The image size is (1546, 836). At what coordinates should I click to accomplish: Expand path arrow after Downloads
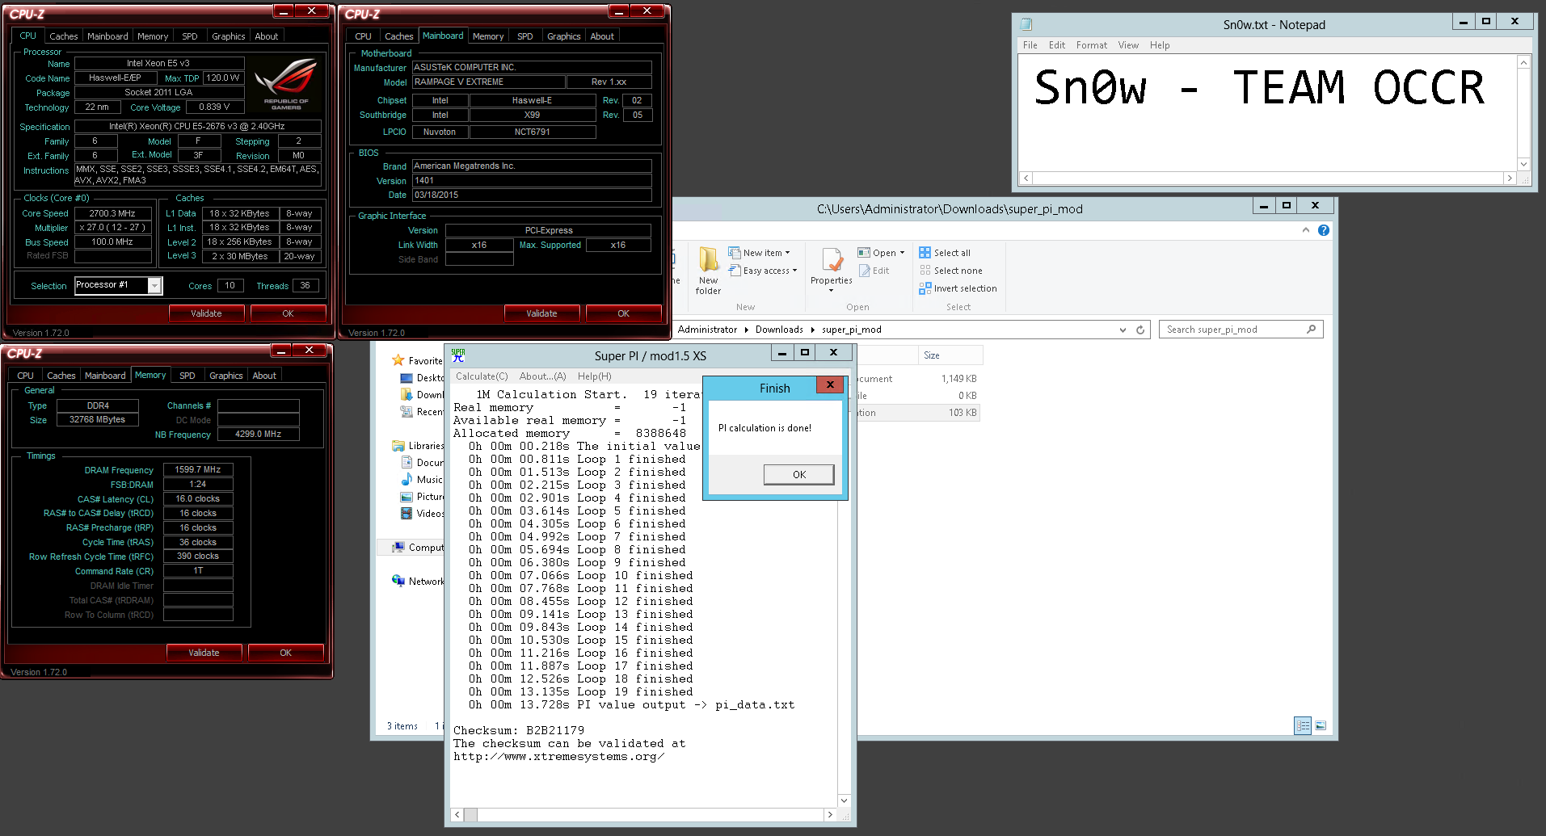812,330
